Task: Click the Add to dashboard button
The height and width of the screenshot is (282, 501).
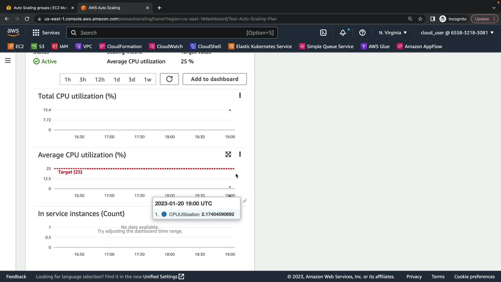Action: point(214,79)
